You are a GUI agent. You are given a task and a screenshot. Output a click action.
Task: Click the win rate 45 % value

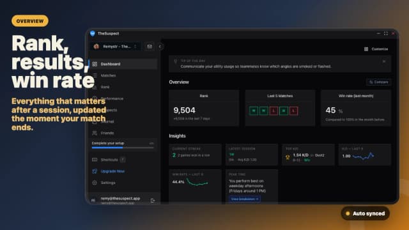[x=334, y=111]
